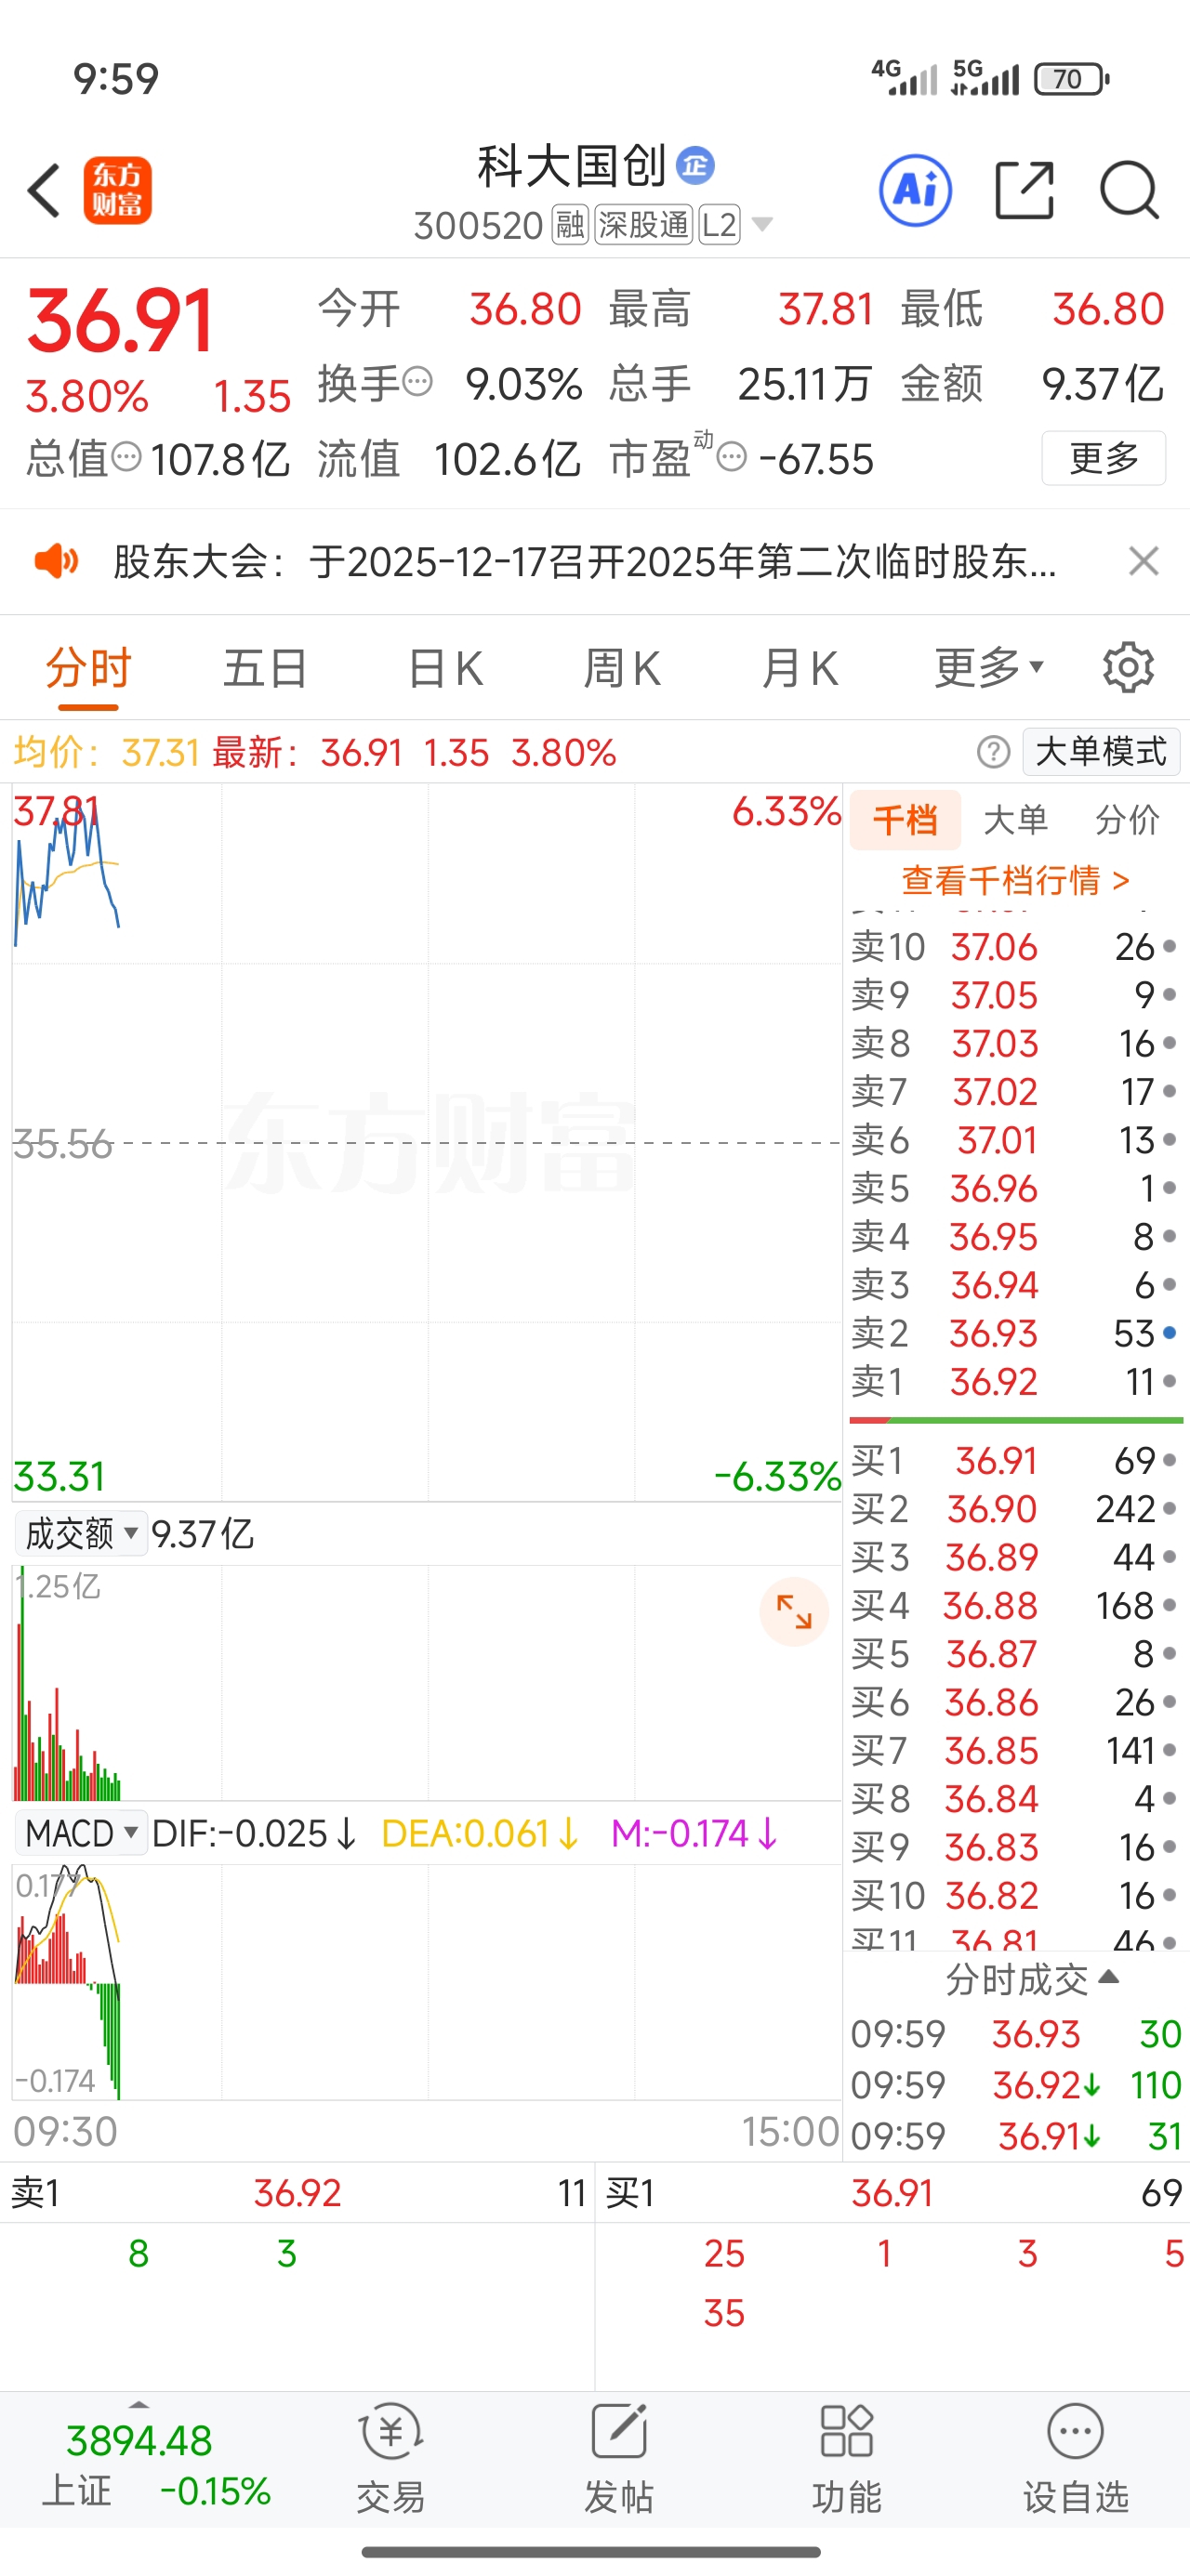Toggle 大单模式
1190x2576 pixels.
(x=1101, y=752)
